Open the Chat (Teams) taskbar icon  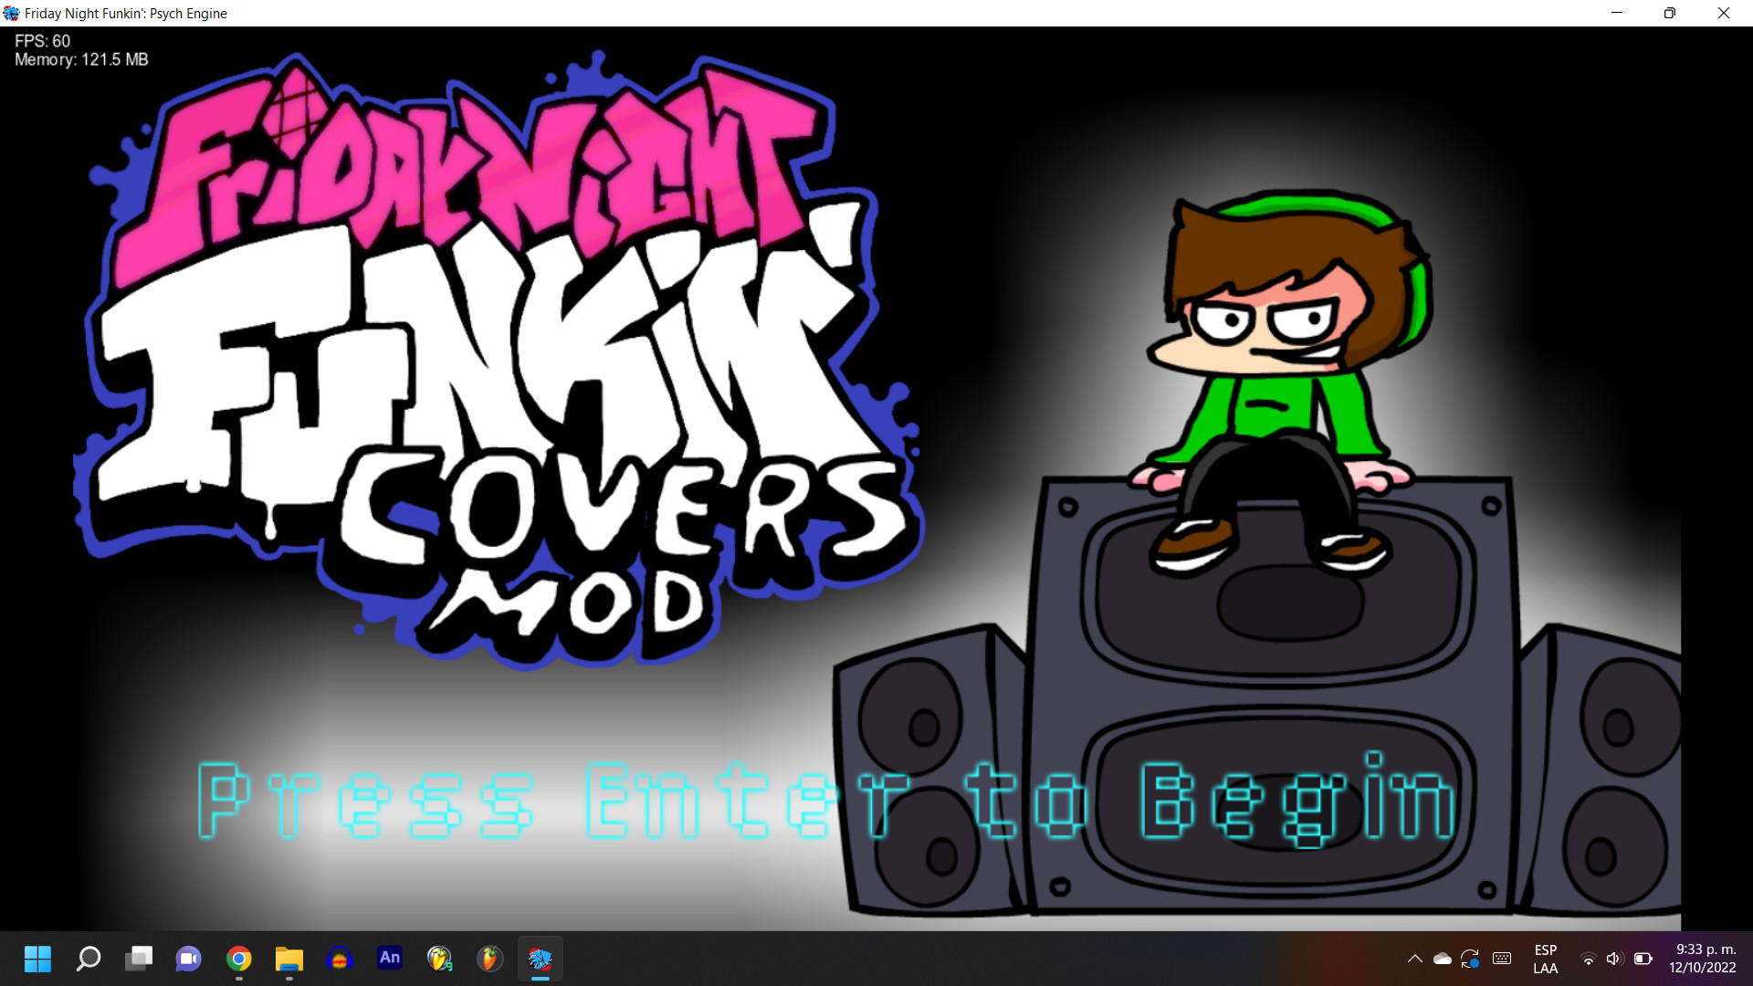pyautogui.click(x=189, y=959)
